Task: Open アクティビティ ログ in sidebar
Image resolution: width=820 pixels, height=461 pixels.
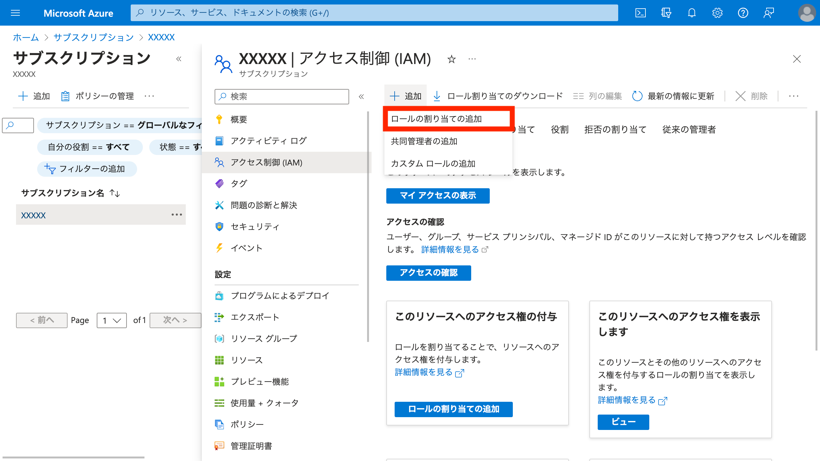Action: coord(268,141)
